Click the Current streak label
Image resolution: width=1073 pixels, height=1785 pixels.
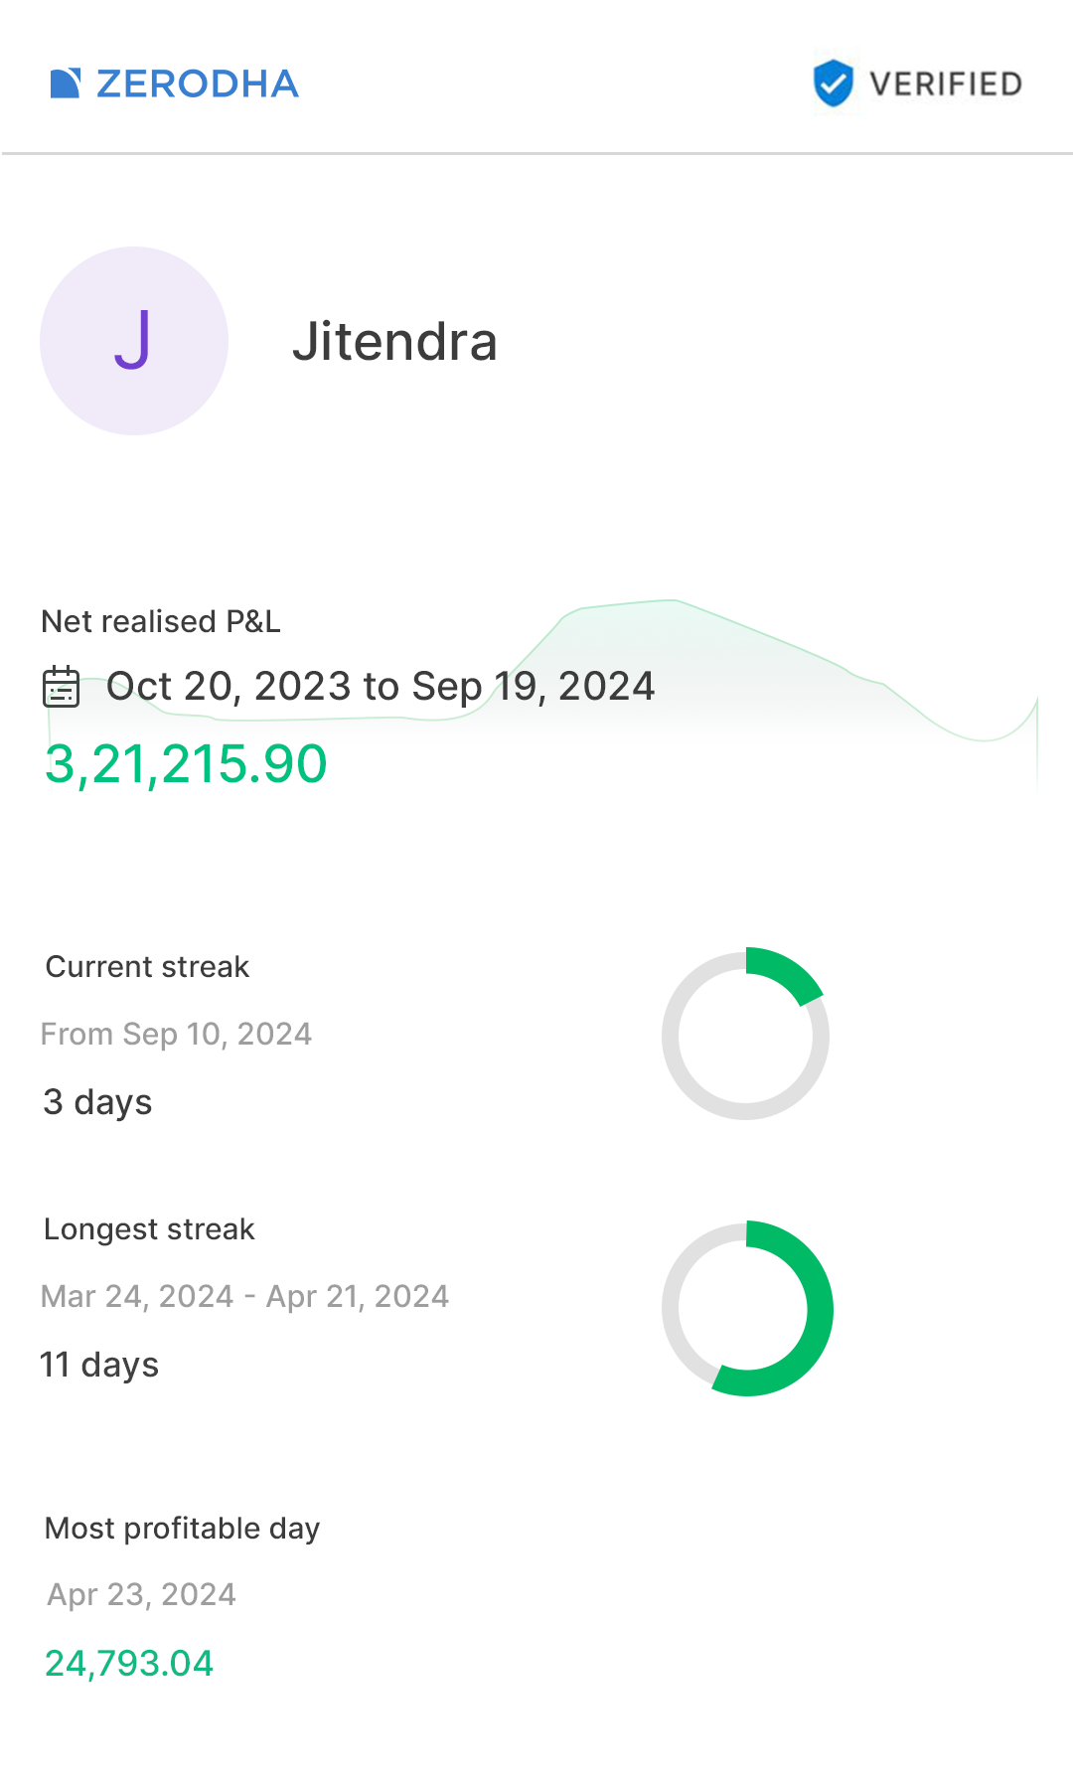pos(147,967)
